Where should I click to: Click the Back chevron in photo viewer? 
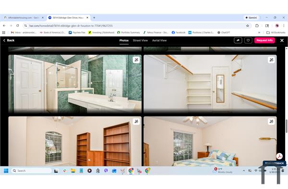pyautogui.click(x=4, y=40)
